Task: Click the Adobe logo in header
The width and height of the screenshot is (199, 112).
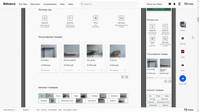Action: tap(189, 4)
